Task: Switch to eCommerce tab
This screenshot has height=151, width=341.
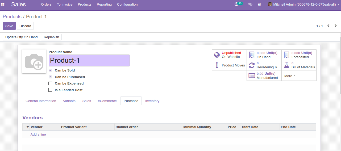Action: 107,101
